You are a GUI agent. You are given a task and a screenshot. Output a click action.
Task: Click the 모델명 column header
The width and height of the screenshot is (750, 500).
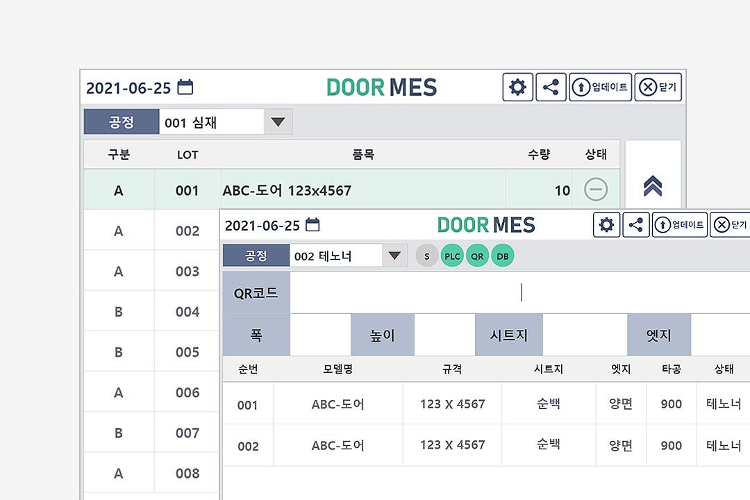click(x=337, y=369)
